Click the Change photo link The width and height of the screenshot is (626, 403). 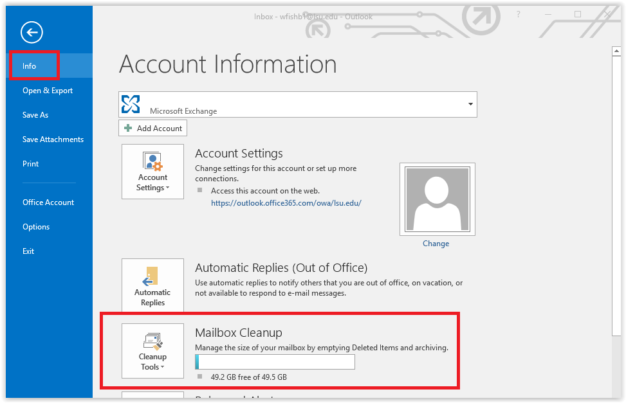coord(436,244)
